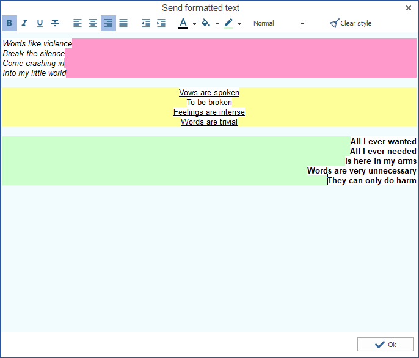Screen dimensions: 419x358
Task: Click the line 'All I ever needed'
Action: point(383,152)
